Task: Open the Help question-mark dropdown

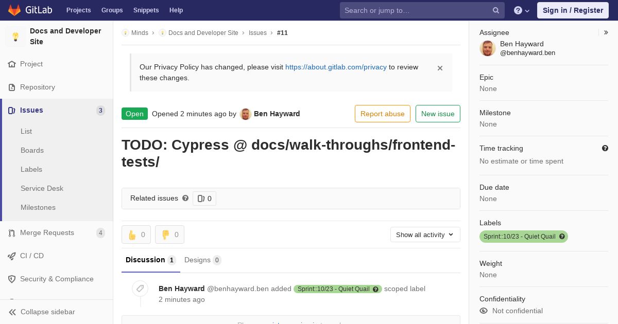Action: pos(522,10)
